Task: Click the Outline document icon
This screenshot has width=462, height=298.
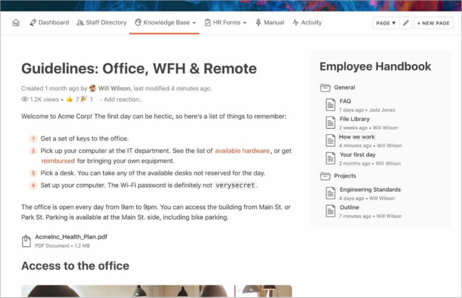Action: point(330,211)
